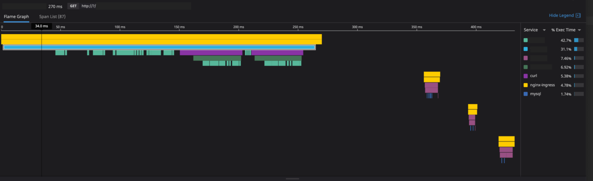Click the teal legend swatch at 42.7%

526,40
